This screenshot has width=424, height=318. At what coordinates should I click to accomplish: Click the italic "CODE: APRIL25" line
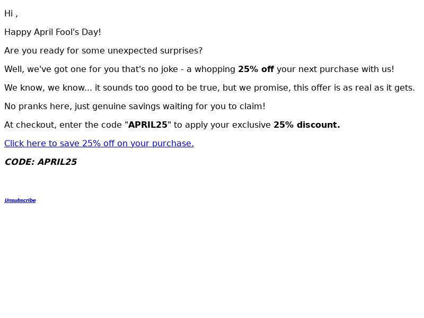[x=41, y=162]
